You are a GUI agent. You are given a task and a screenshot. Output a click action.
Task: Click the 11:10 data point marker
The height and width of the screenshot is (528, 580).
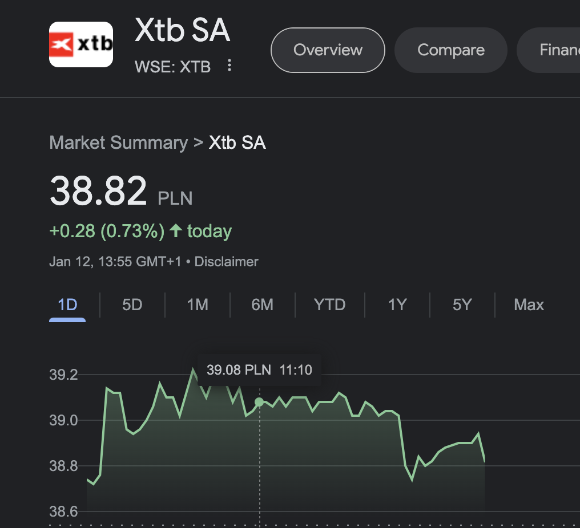(x=259, y=402)
